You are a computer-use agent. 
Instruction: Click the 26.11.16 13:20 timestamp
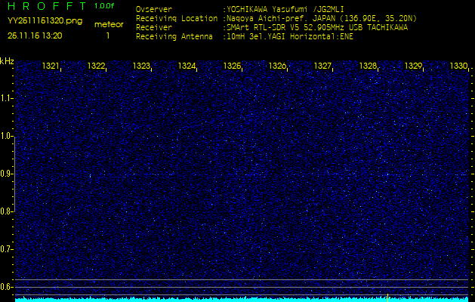pyautogui.click(x=35, y=35)
